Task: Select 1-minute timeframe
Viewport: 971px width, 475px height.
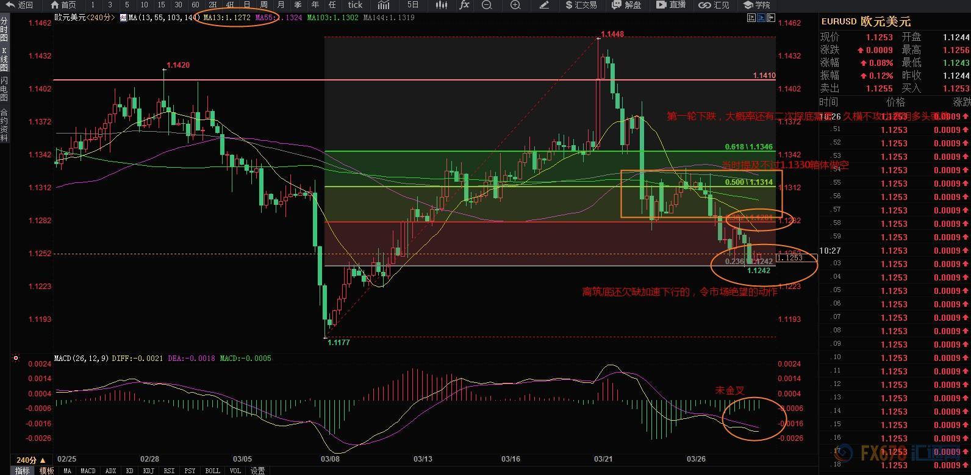Action: 93,5
